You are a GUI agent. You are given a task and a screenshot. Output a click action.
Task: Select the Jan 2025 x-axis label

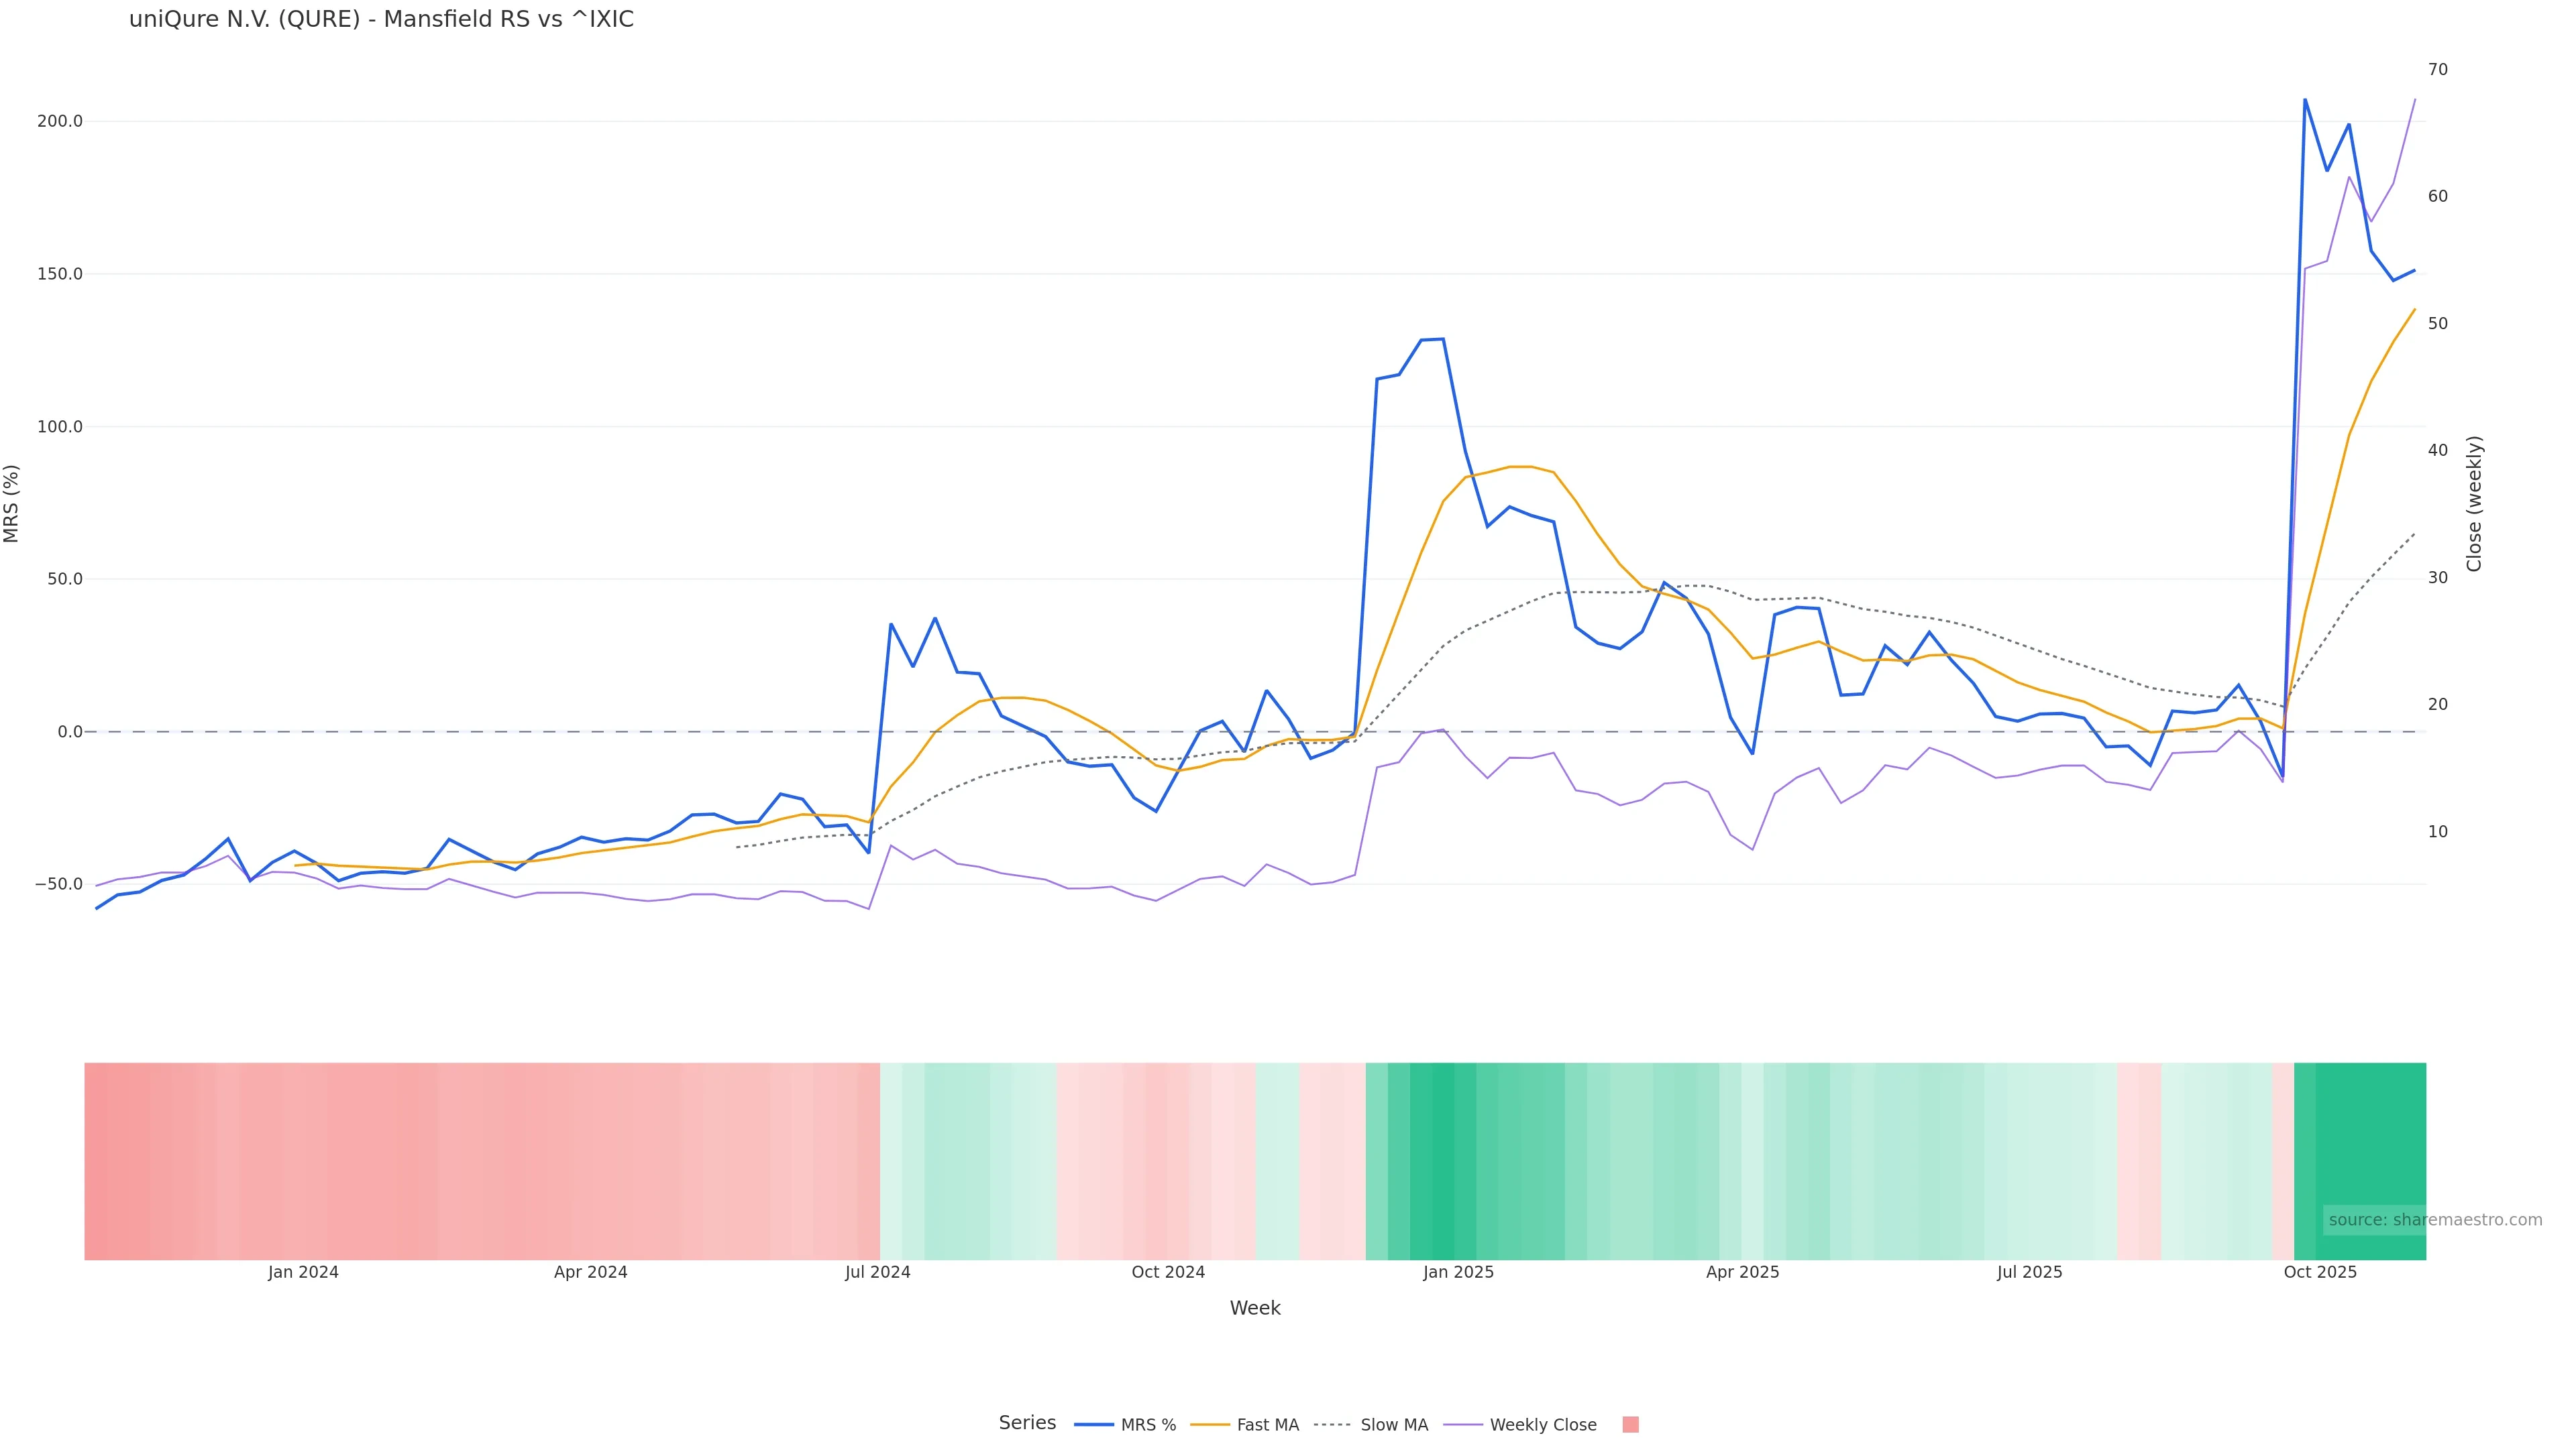click(1458, 1273)
